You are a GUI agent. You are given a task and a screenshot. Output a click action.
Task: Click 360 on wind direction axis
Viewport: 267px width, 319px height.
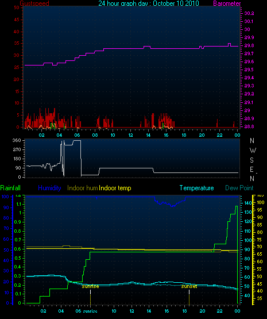click(17, 140)
